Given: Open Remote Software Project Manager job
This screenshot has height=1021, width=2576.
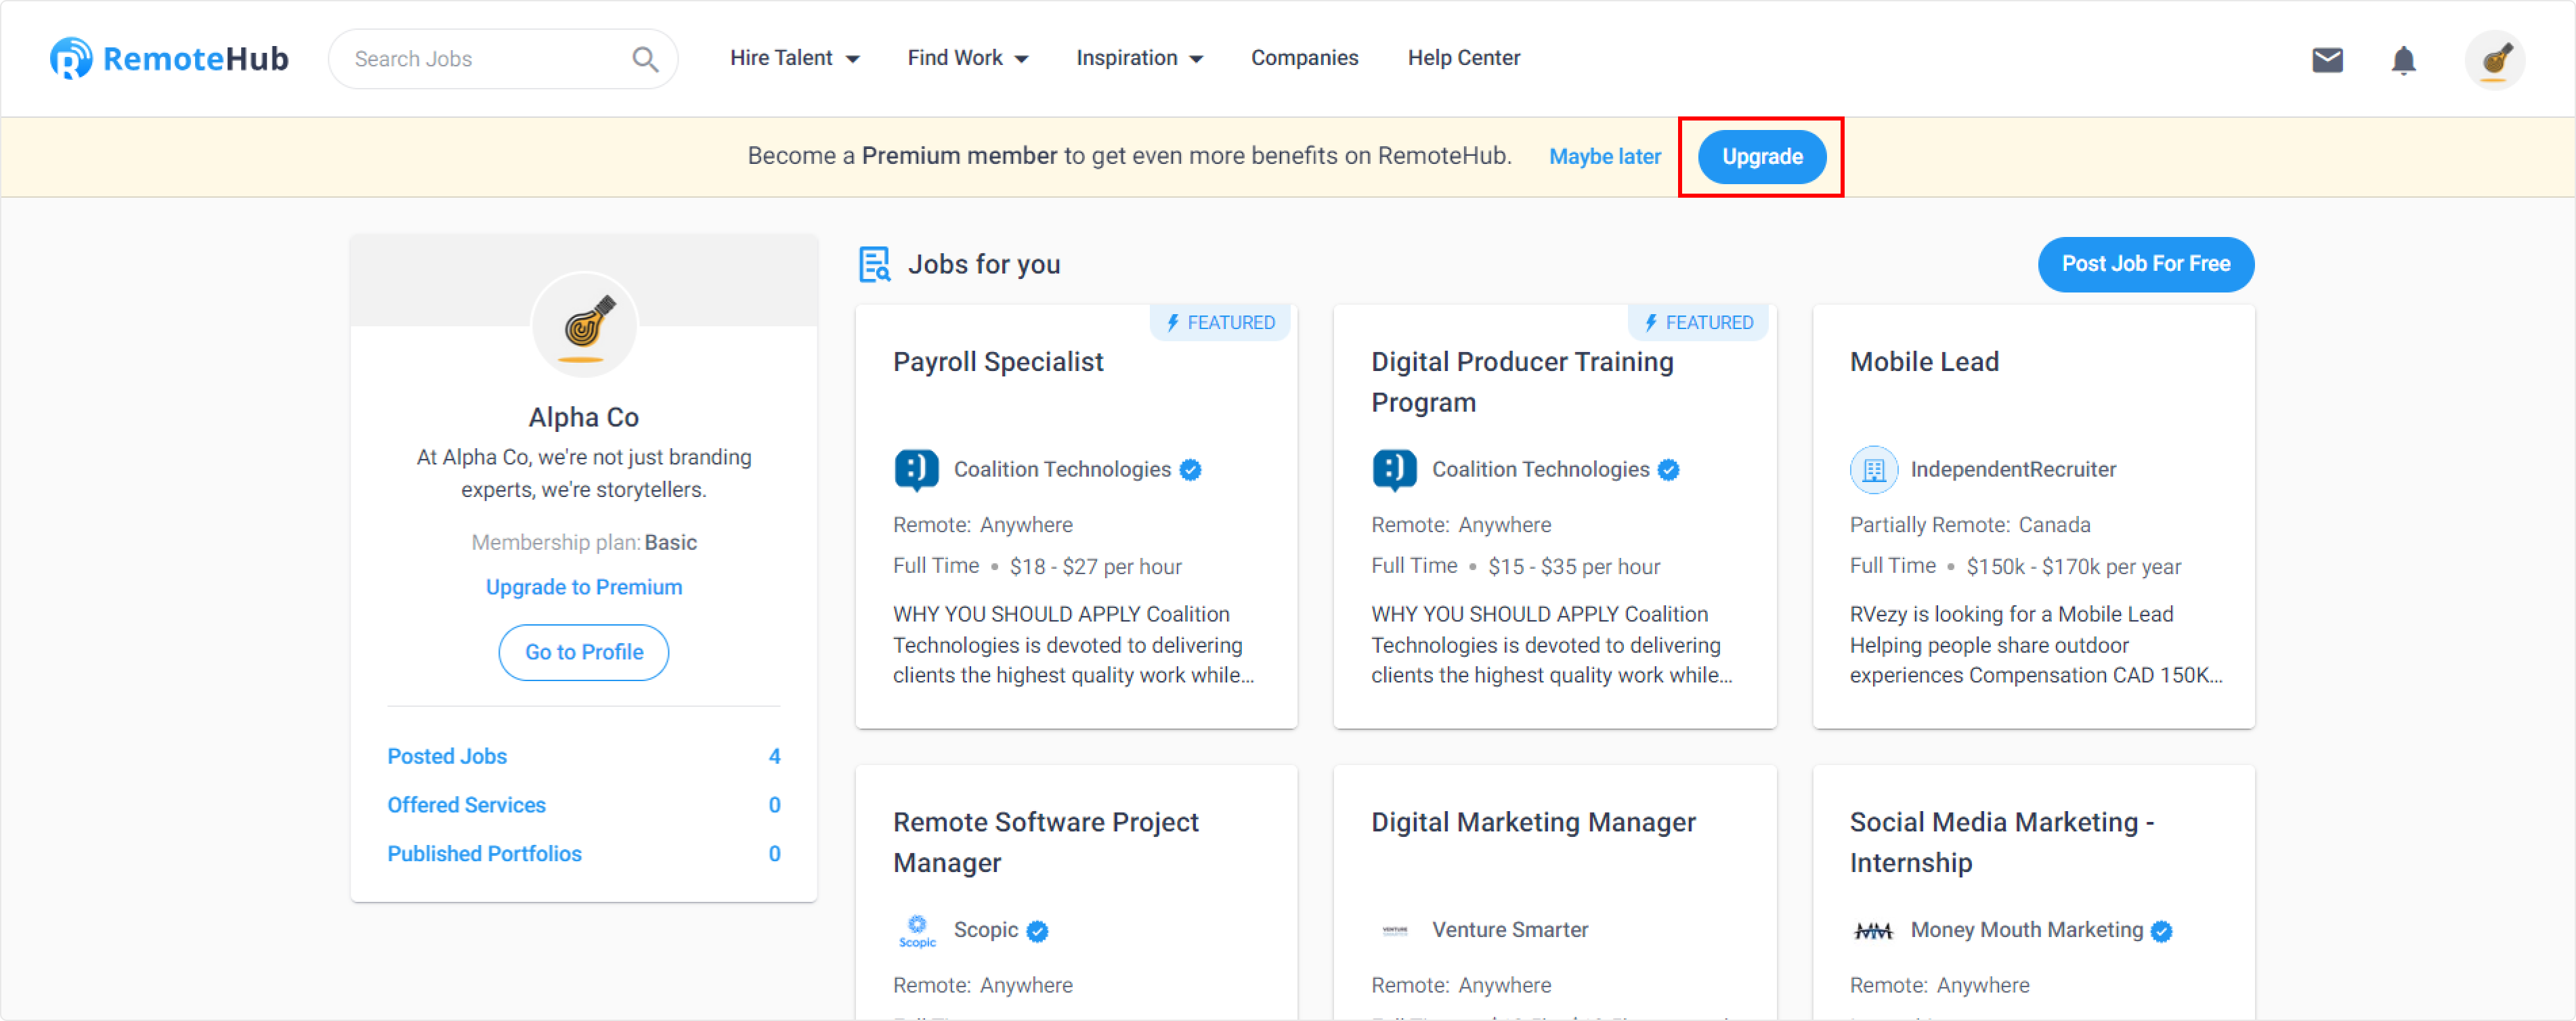Looking at the screenshot, I should point(1045,842).
